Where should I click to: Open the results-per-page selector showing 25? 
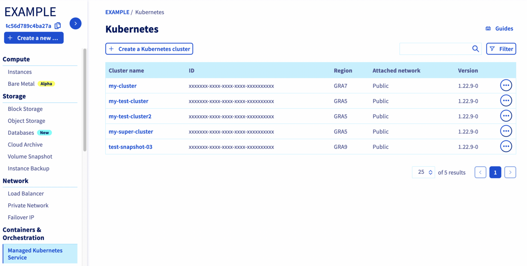point(423,172)
